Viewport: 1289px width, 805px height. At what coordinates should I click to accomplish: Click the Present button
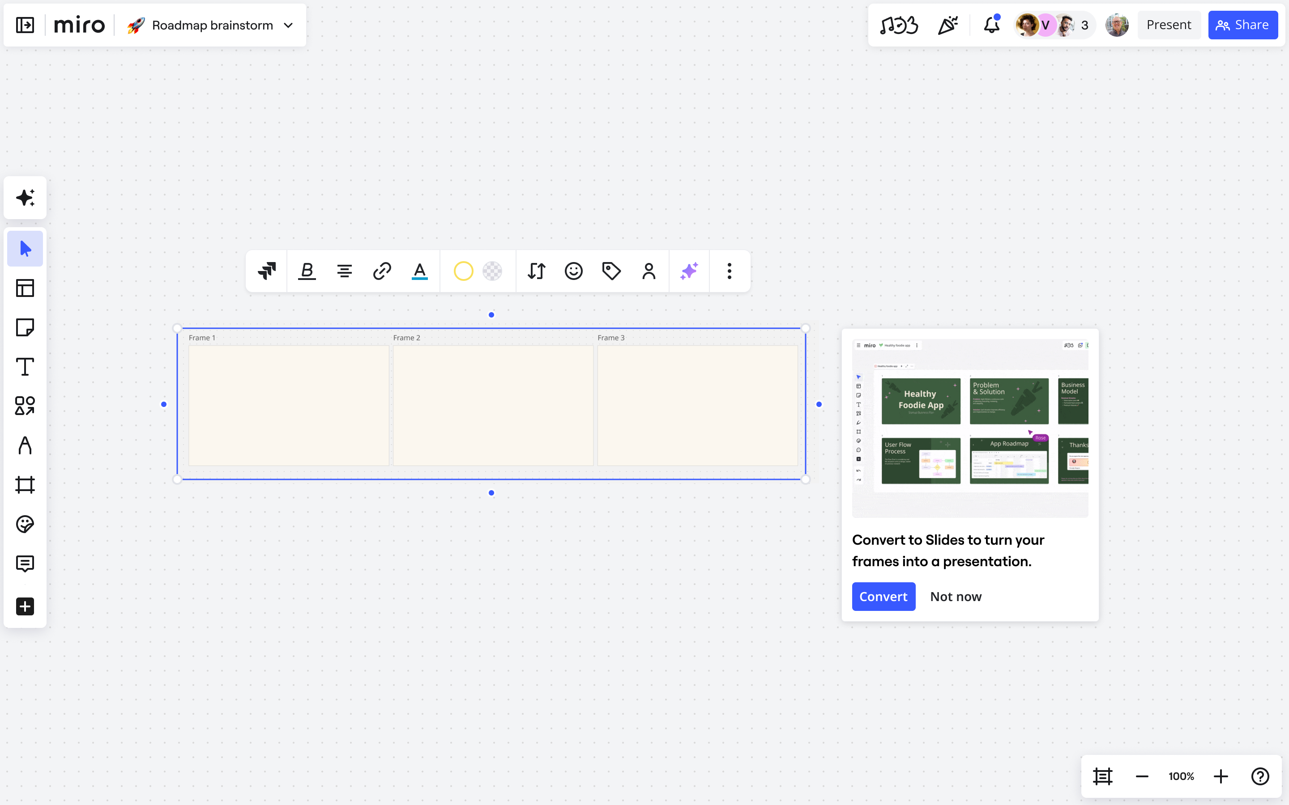1169,25
